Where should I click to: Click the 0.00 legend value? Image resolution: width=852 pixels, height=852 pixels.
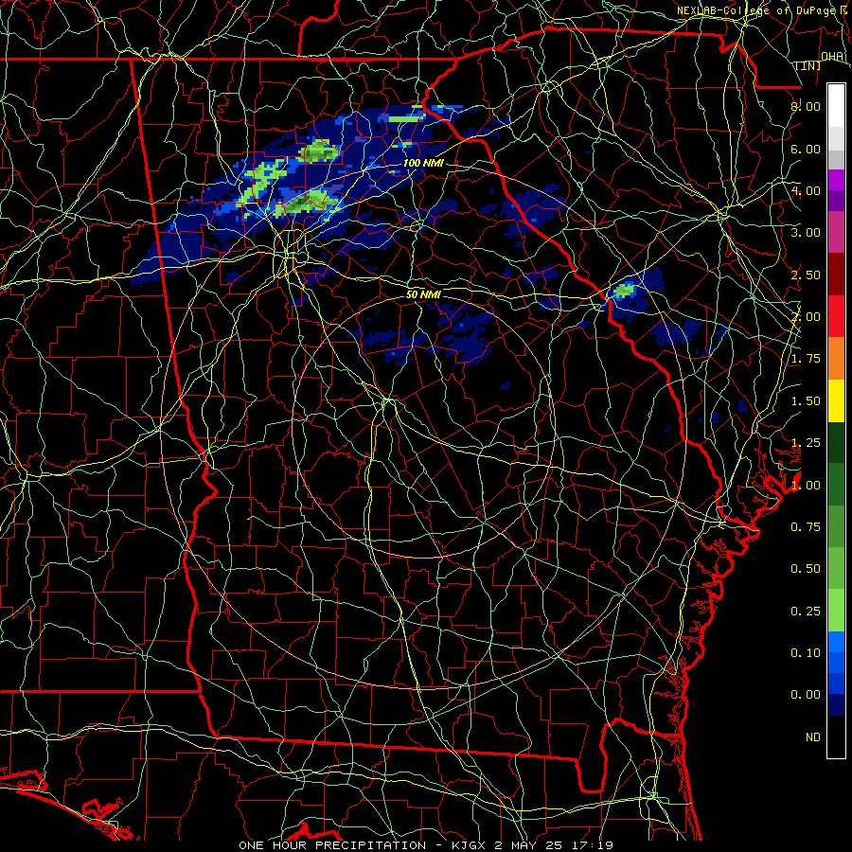pos(806,695)
